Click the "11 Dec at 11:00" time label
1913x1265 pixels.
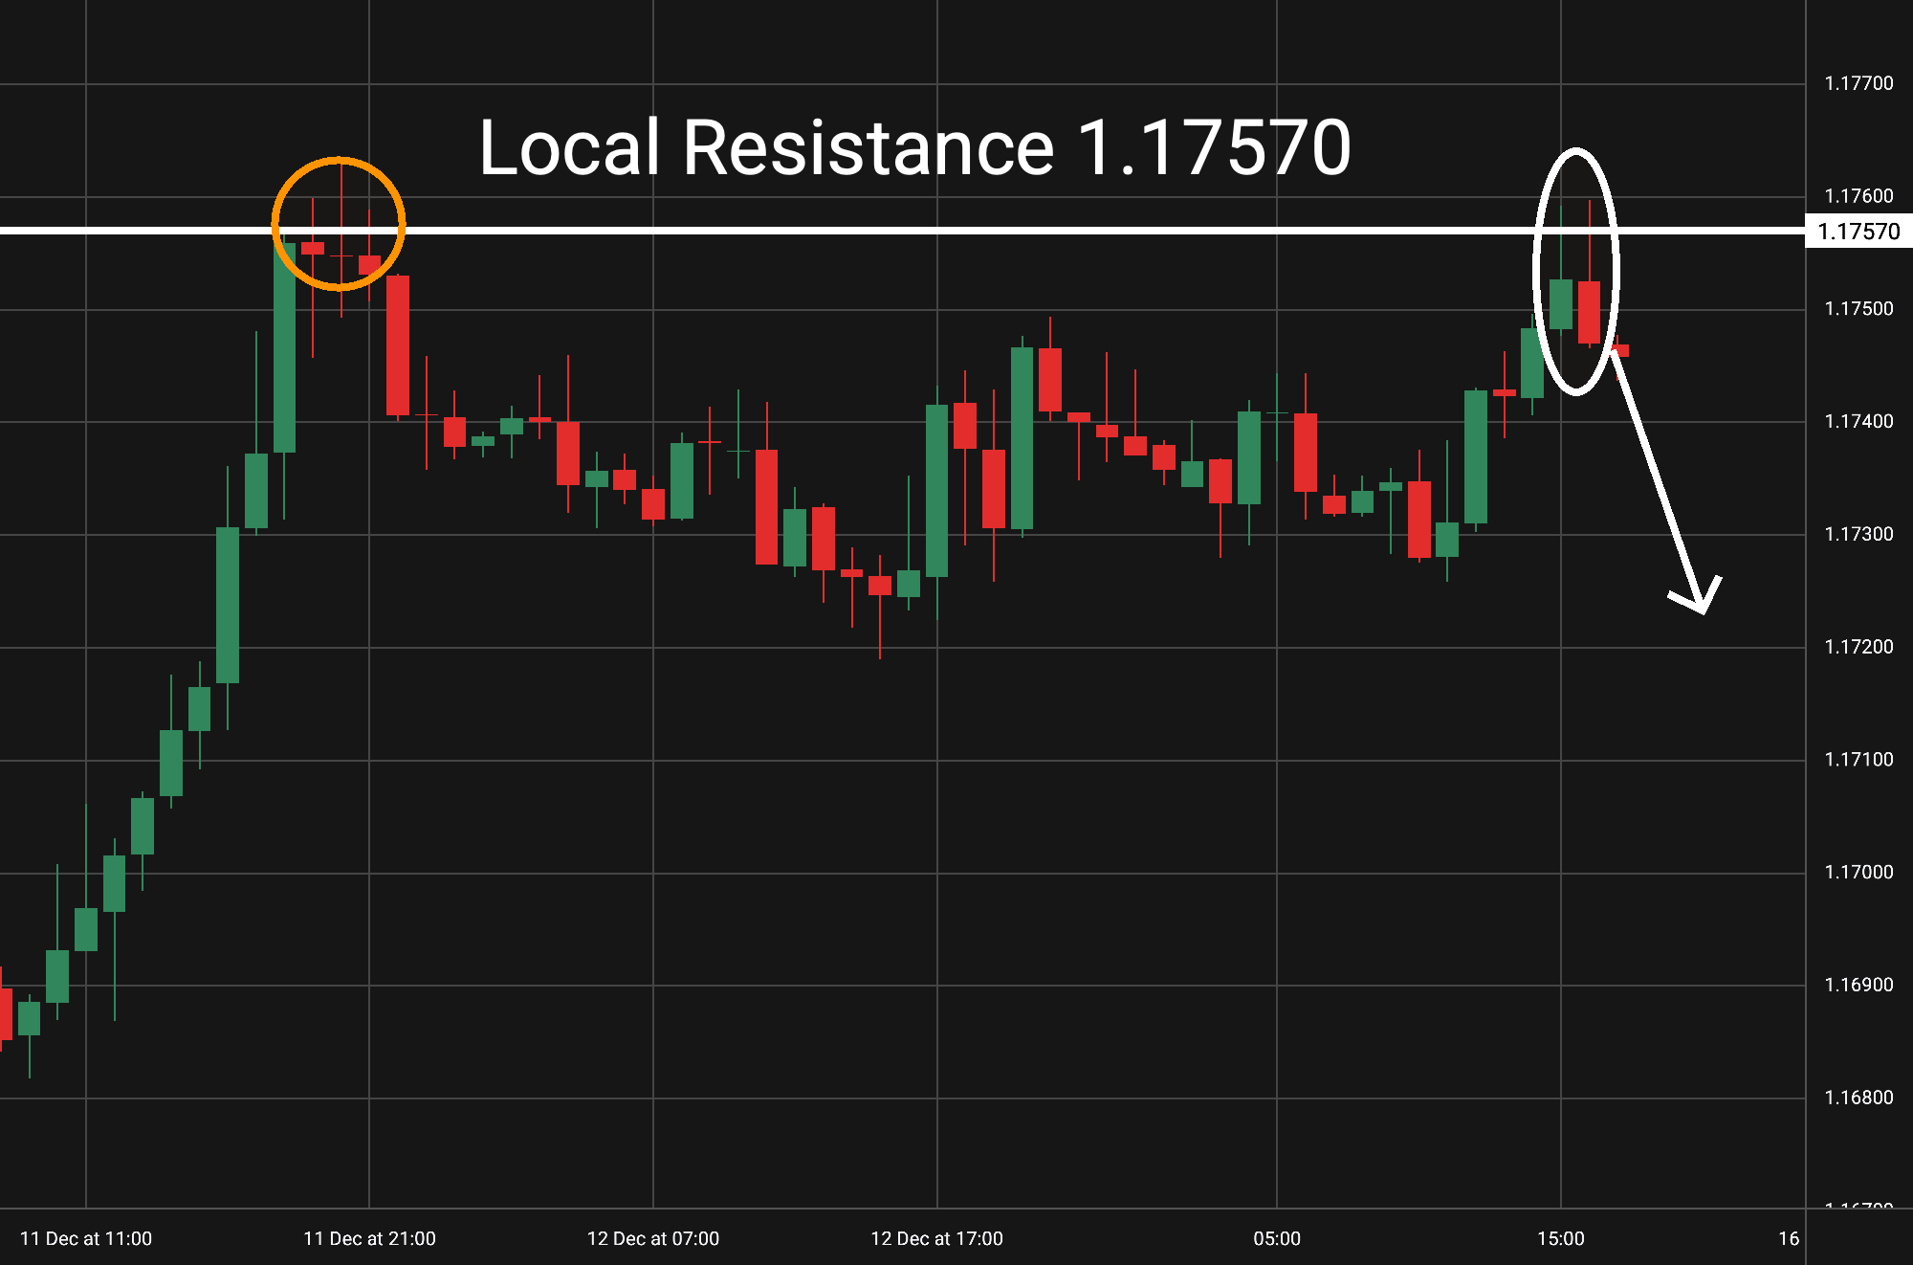(86, 1238)
